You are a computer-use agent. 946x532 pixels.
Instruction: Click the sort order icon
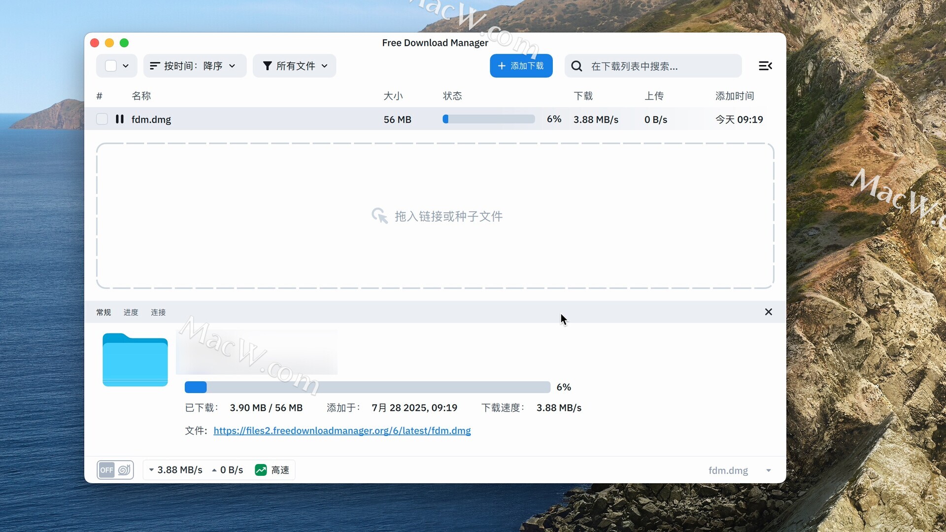(155, 66)
